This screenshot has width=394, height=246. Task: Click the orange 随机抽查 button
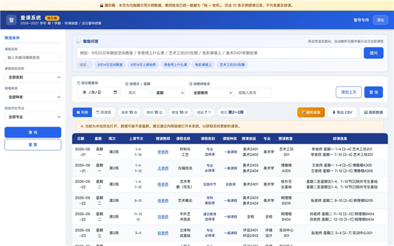(311, 112)
